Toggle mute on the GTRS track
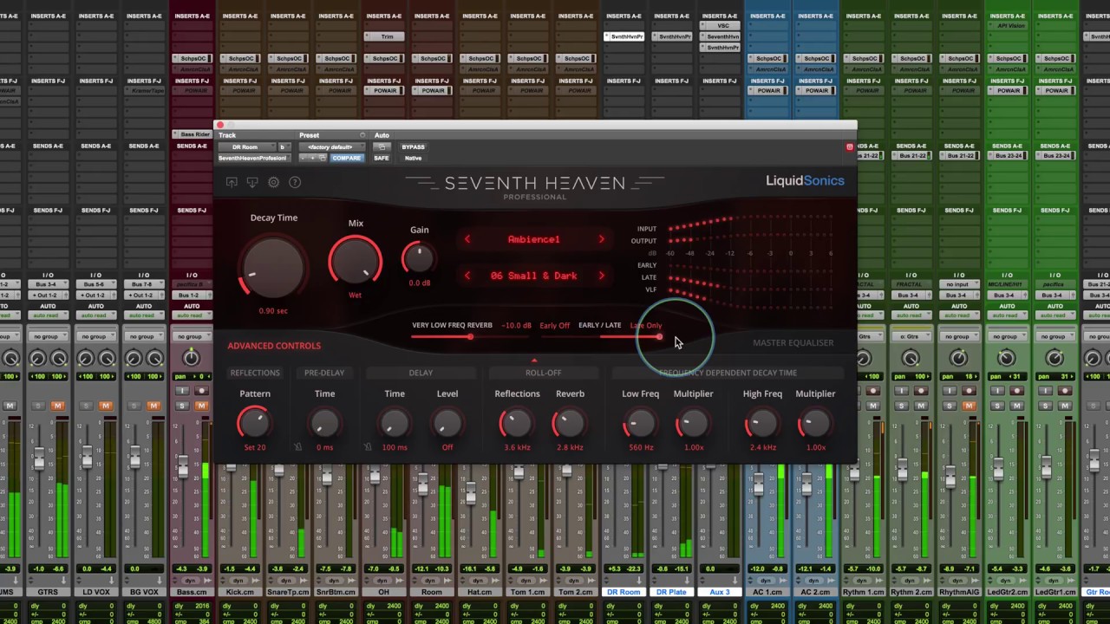Viewport: 1110px width, 624px height. 57,406
